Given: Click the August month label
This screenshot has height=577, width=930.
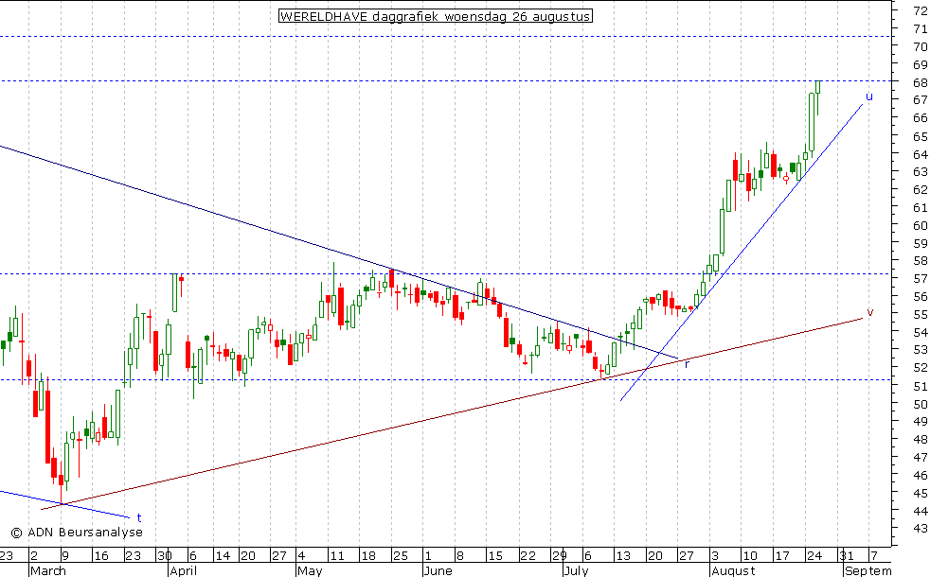Looking at the screenshot, I should (732, 570).
